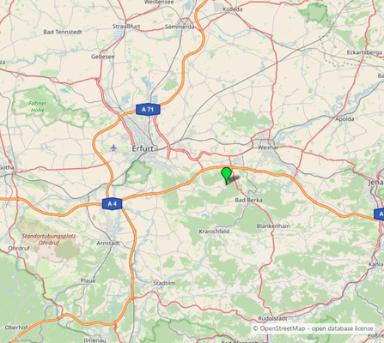Click the Sömmerda town label
This screenshot has height=343, width=384.
tap(180, 27)
